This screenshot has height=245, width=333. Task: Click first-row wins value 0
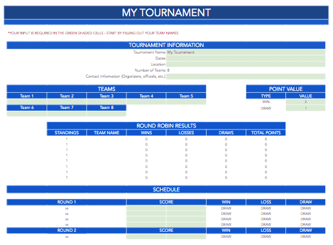click(x=146, y=139)
